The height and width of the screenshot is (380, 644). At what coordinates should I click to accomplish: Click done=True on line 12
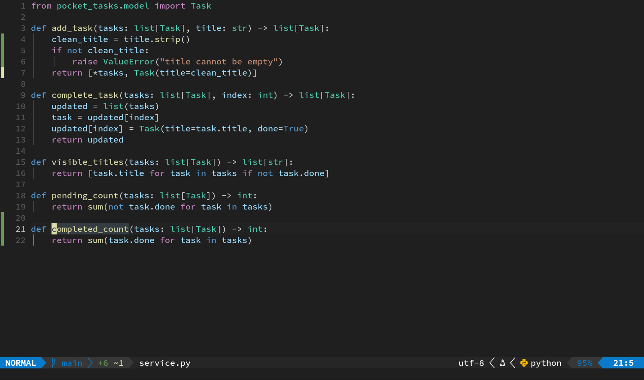[x=281, y=129]
